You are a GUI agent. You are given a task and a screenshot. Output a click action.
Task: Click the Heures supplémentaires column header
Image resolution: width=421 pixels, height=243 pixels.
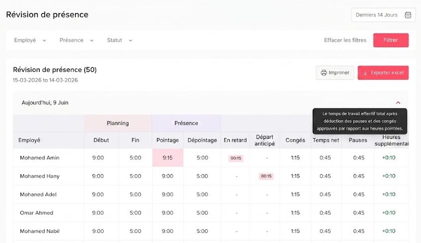click(x=392, y=140)
